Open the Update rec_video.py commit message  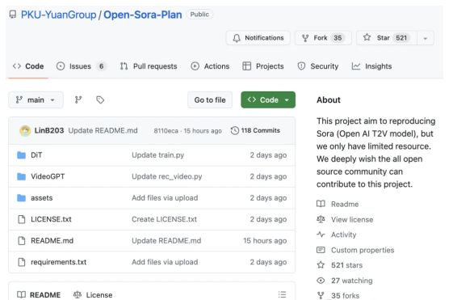[167, 176]
